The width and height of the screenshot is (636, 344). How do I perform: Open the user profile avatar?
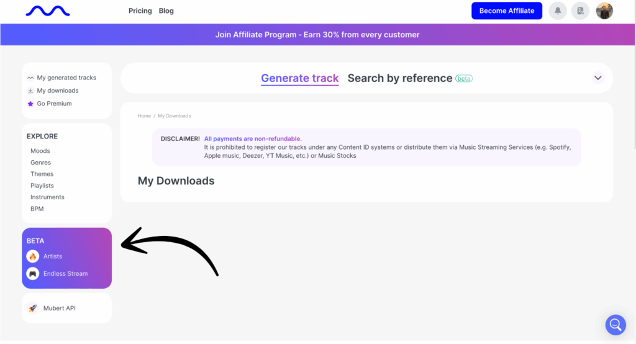[x=604, y=11]
